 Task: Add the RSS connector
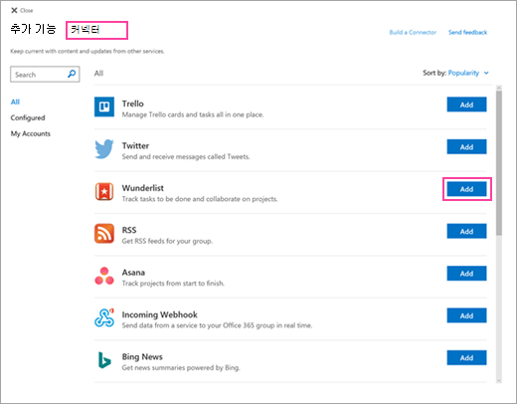coord(466,231)
